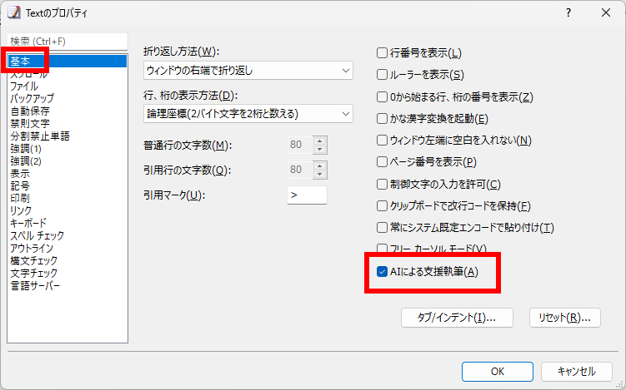Open 強調(2) settings
Screen dimensions: 626x390
pyautogui.click(x=67, y=161)
